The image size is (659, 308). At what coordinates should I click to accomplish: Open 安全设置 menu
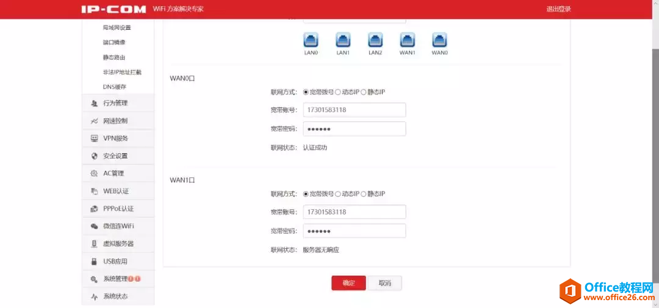[x=118, y=156]
